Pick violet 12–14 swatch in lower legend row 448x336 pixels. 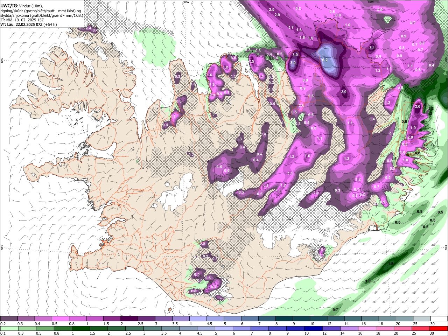[x=331, y=328]
